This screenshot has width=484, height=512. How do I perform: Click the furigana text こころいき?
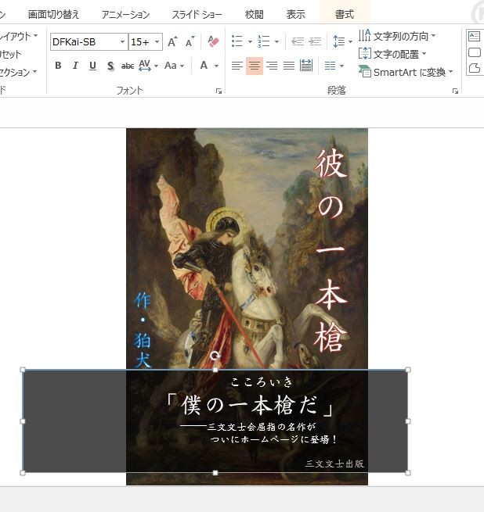coord(261,382)
